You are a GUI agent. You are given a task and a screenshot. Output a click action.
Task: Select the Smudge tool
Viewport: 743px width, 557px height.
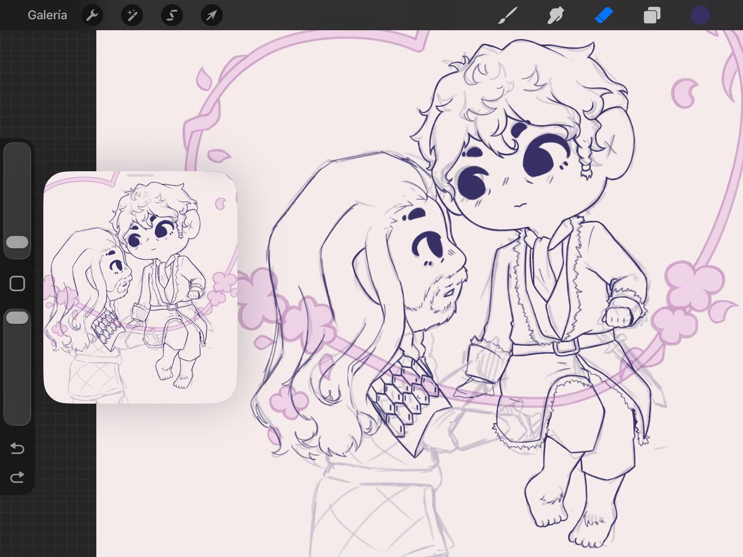coord(555,15)
